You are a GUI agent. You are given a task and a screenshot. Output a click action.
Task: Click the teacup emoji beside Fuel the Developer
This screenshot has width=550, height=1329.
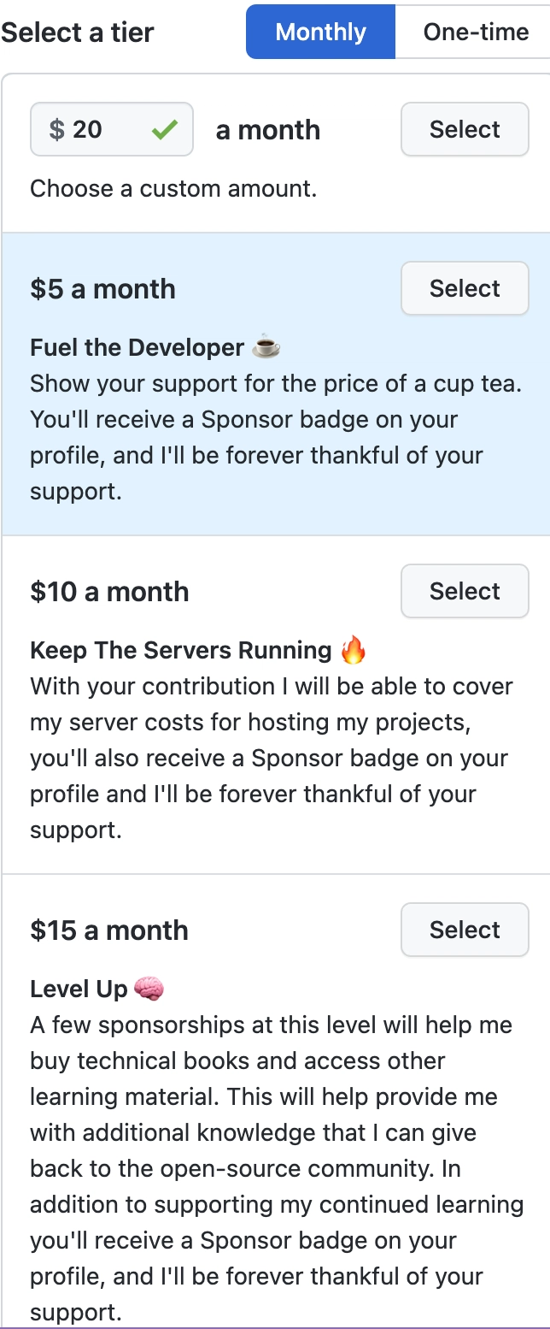click(266, 347)
